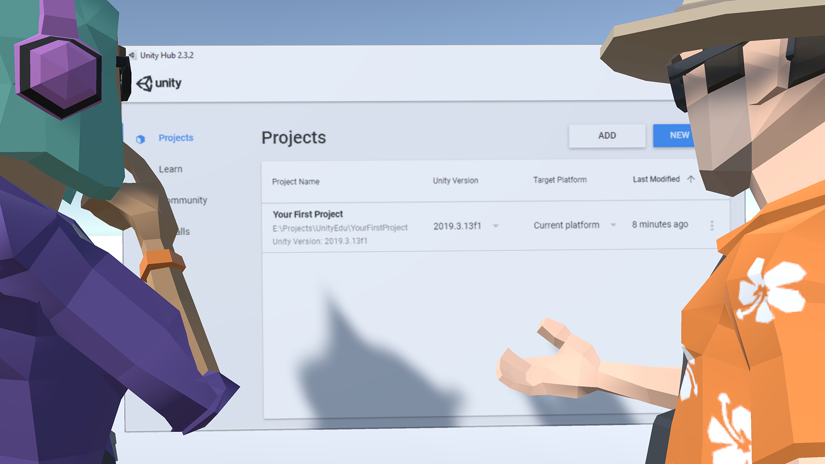
Task: Click the sort arrow beside Last Modified
Action: 691,179
